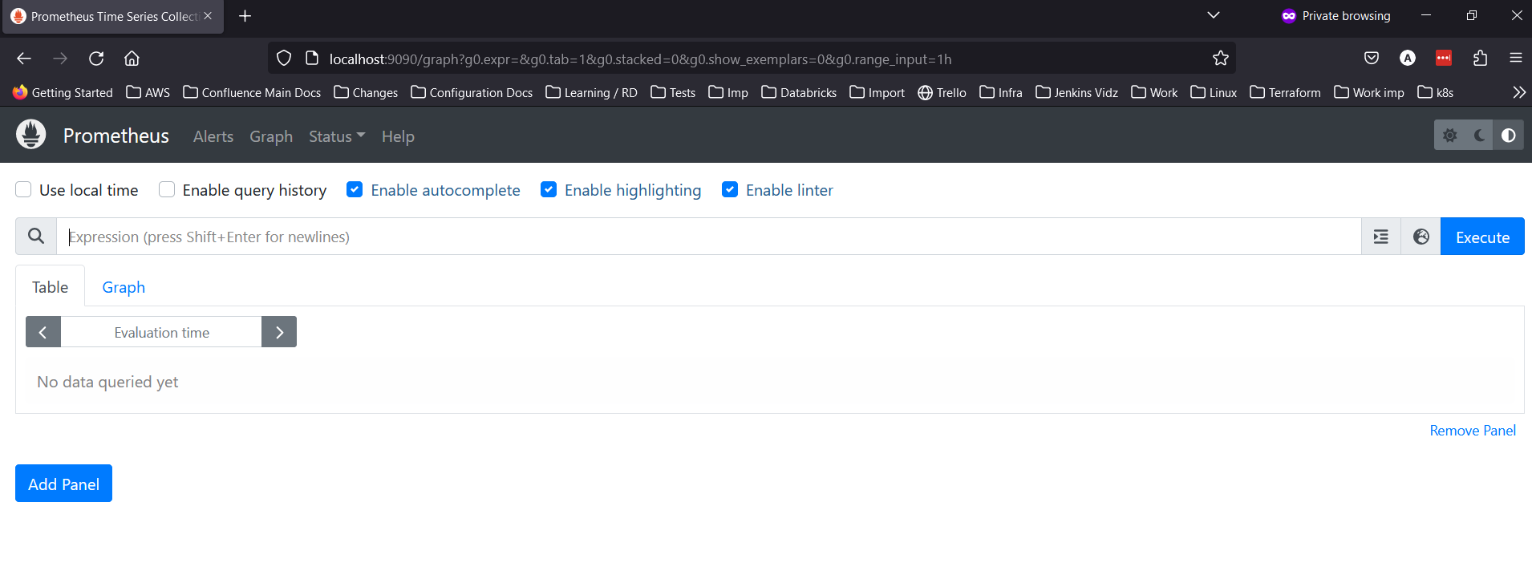
Task: Open Learning / RD bookmark folder
Action: (591, 92)
